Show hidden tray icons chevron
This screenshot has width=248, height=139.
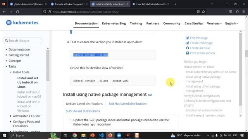[x=208, y=136]
